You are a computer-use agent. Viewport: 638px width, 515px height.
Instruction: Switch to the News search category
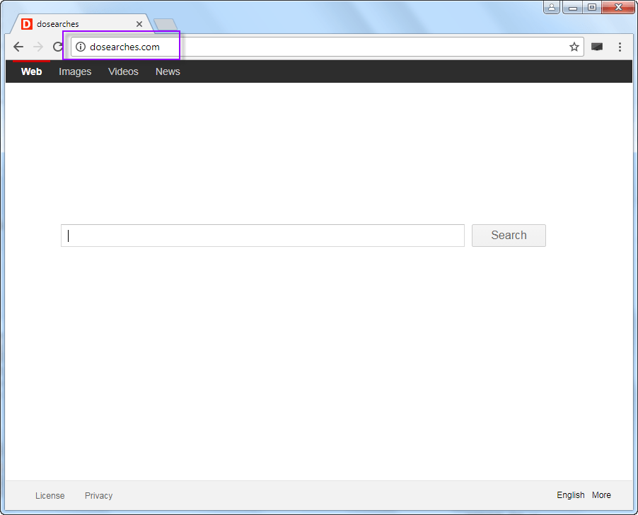(x=168, y=71)
